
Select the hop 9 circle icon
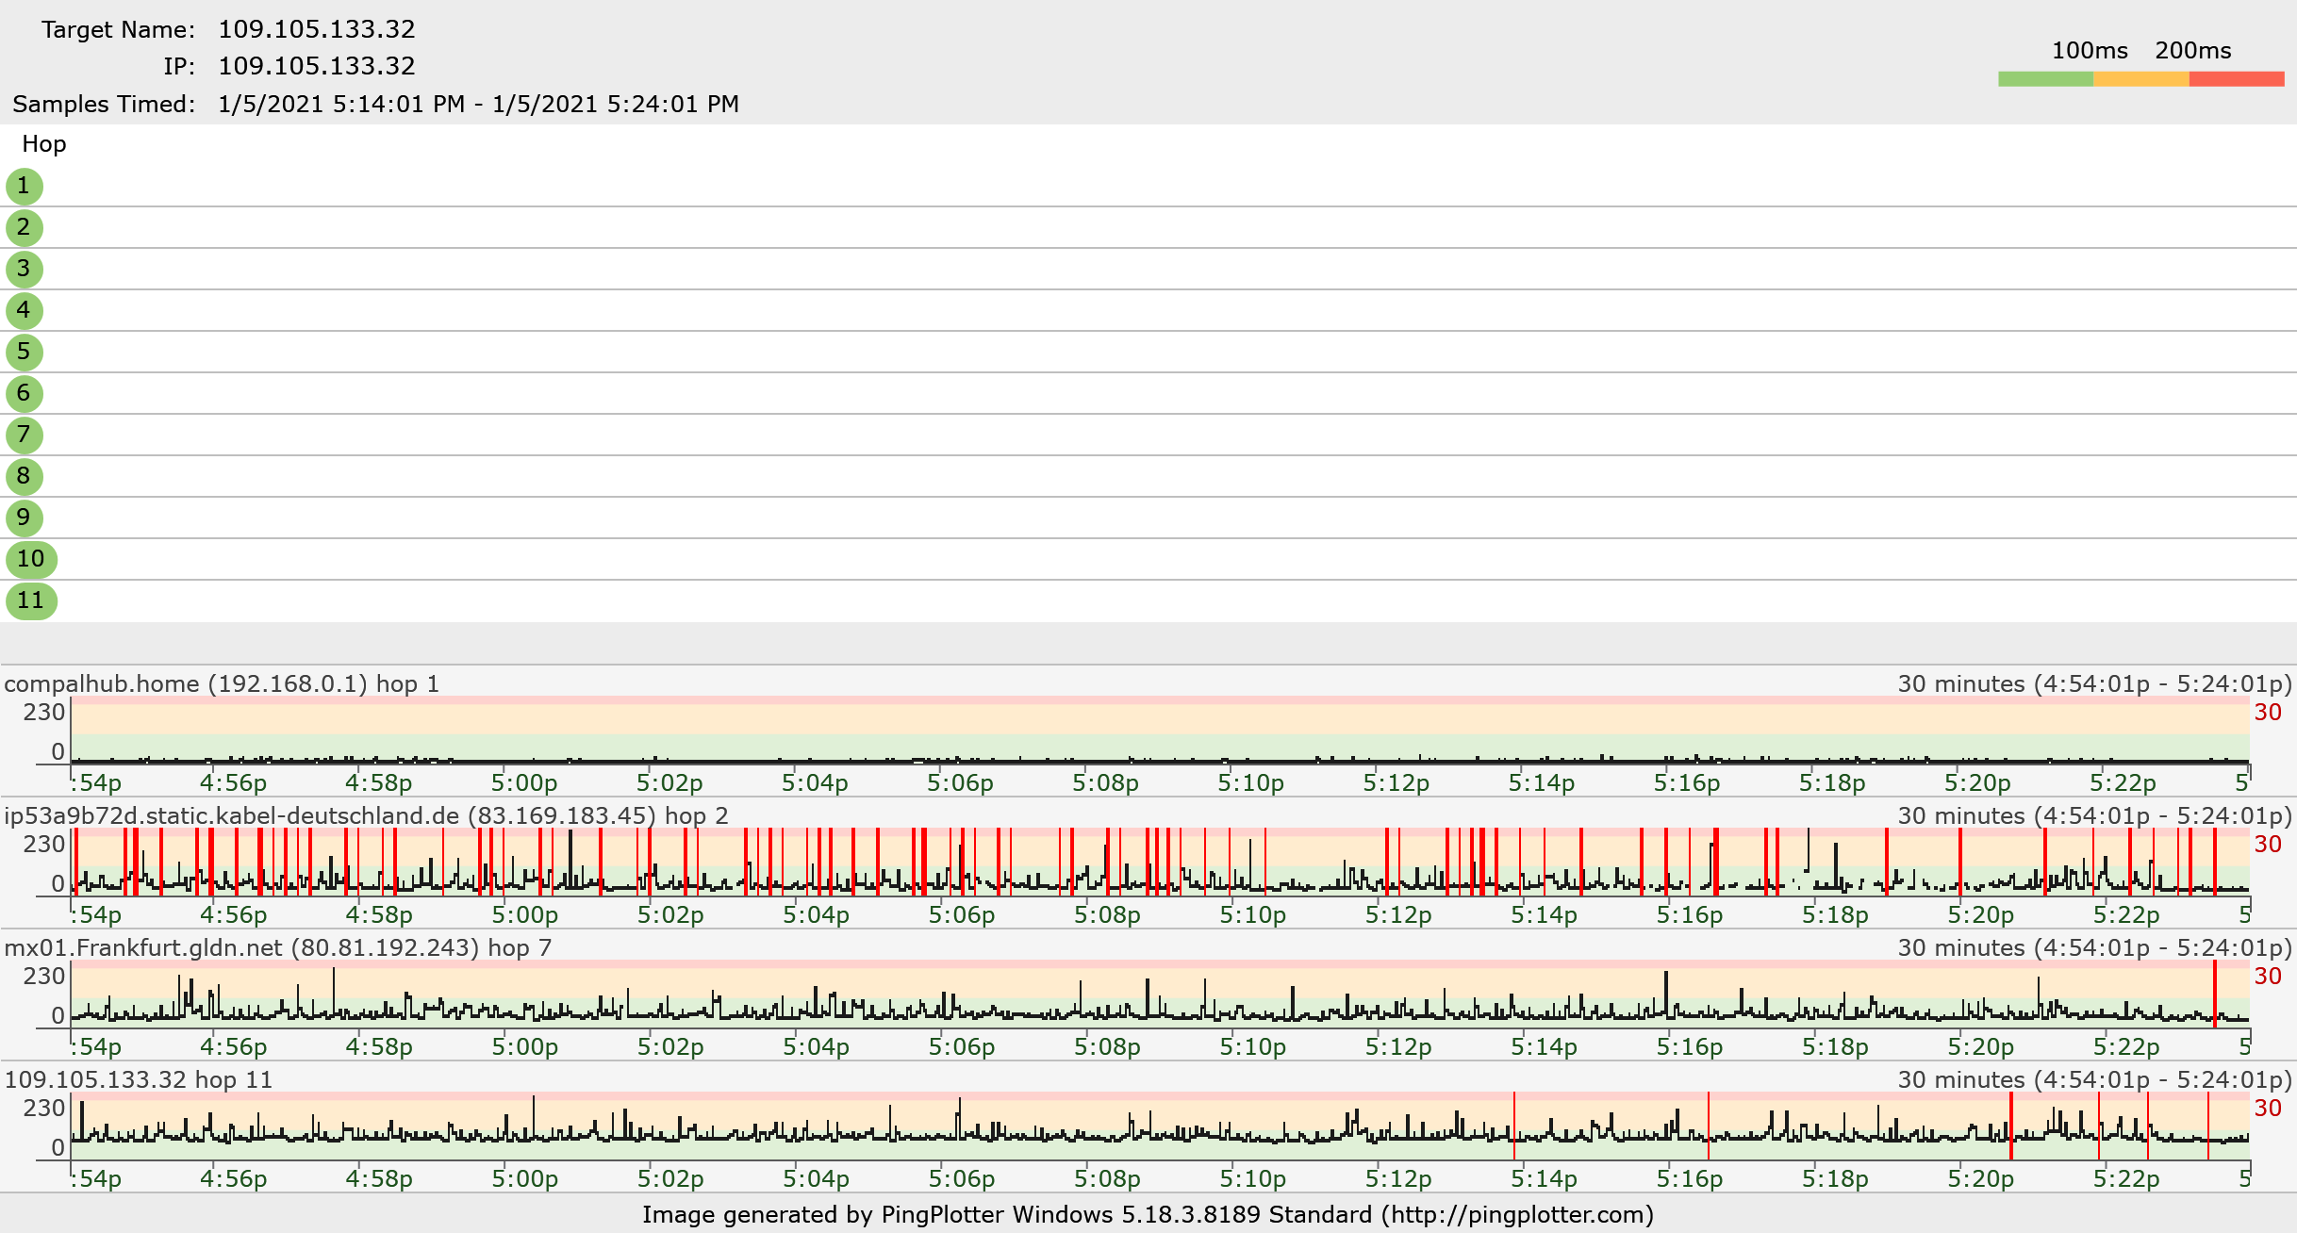tap(25, 518)
